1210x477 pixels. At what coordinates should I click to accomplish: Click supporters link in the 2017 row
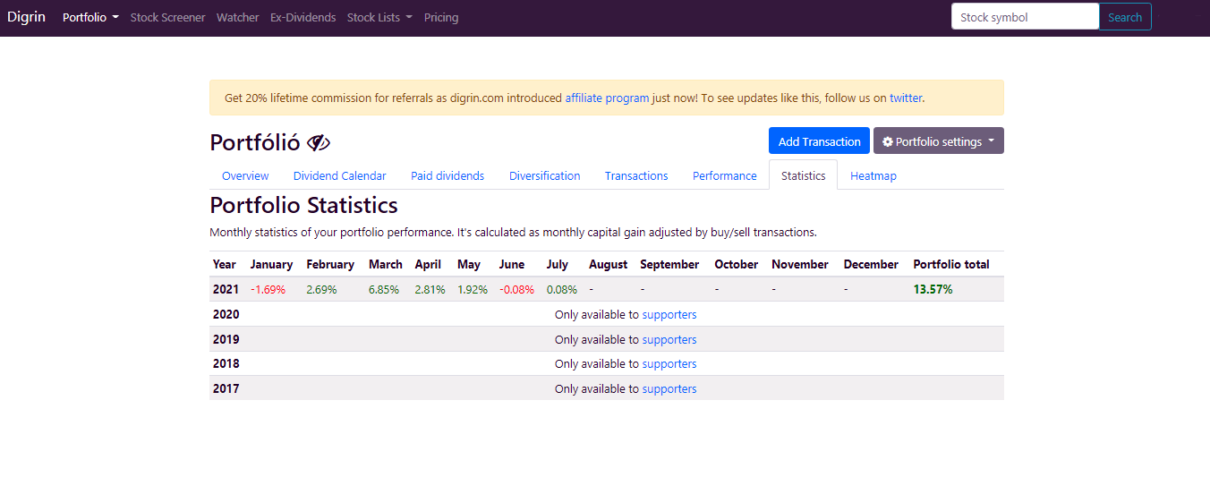coord(669,388)
